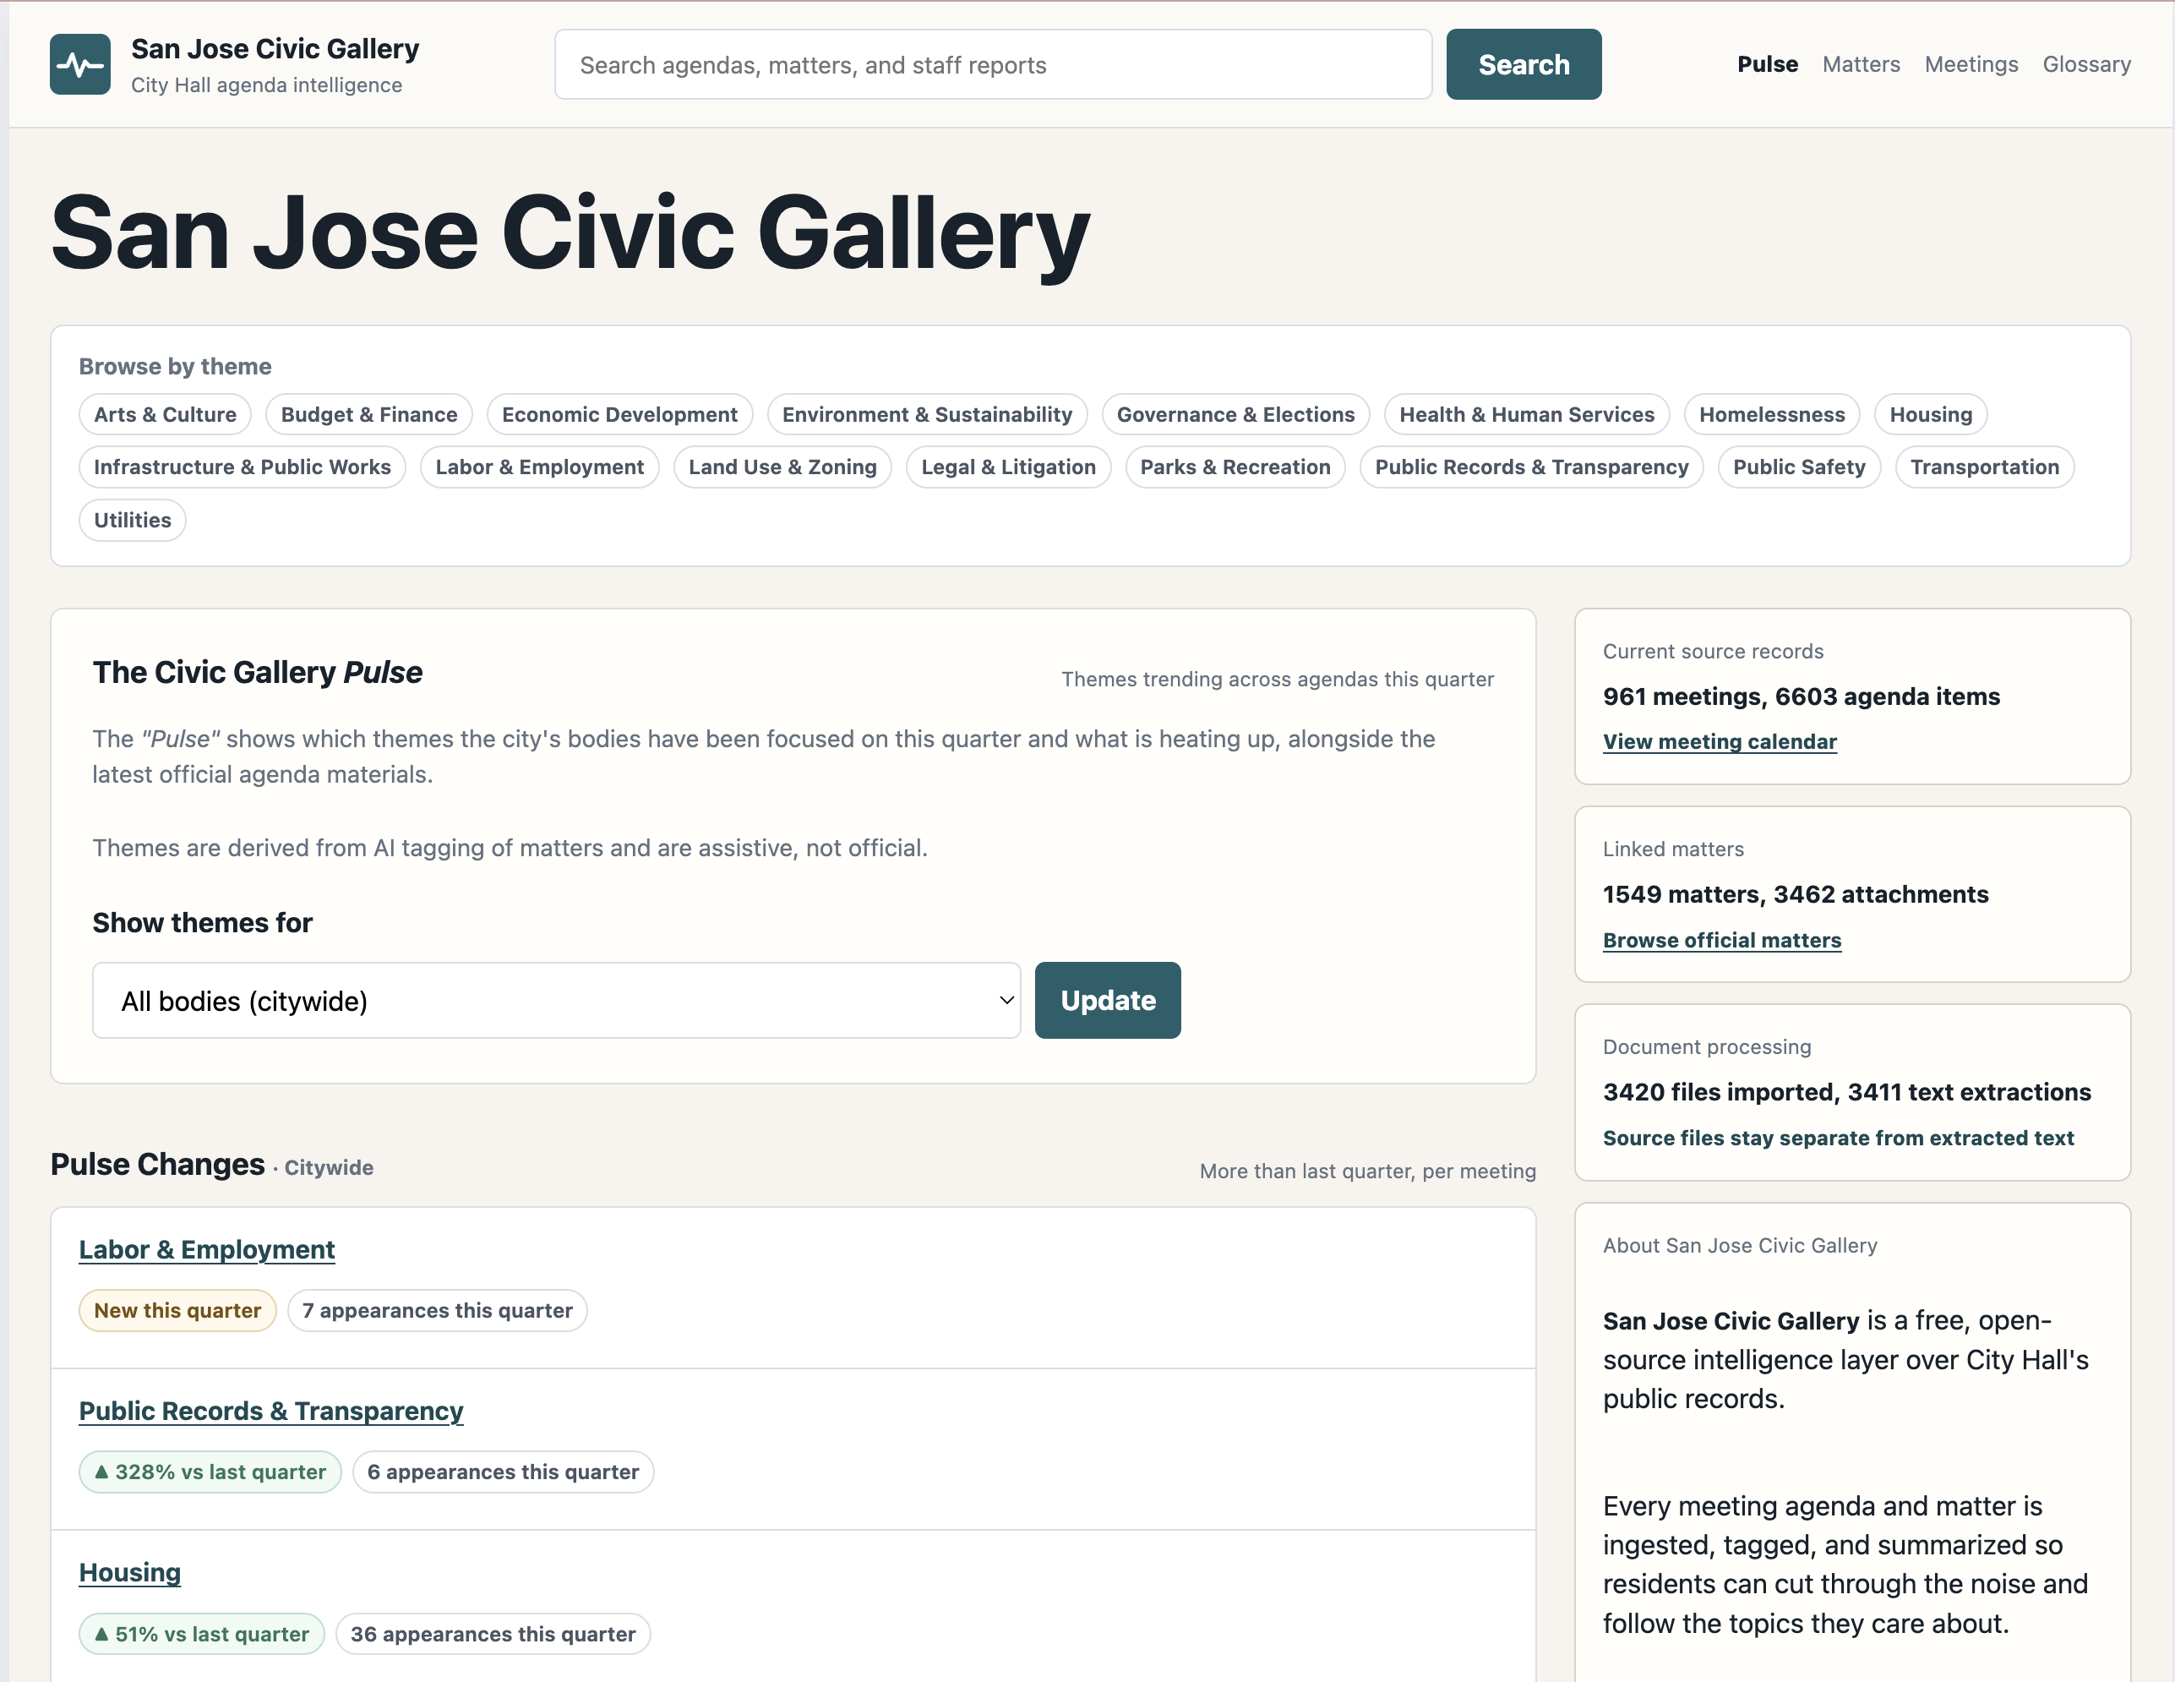Click the Current source records label
Screen dimensions: 2175x1682
coord(1713,652)
